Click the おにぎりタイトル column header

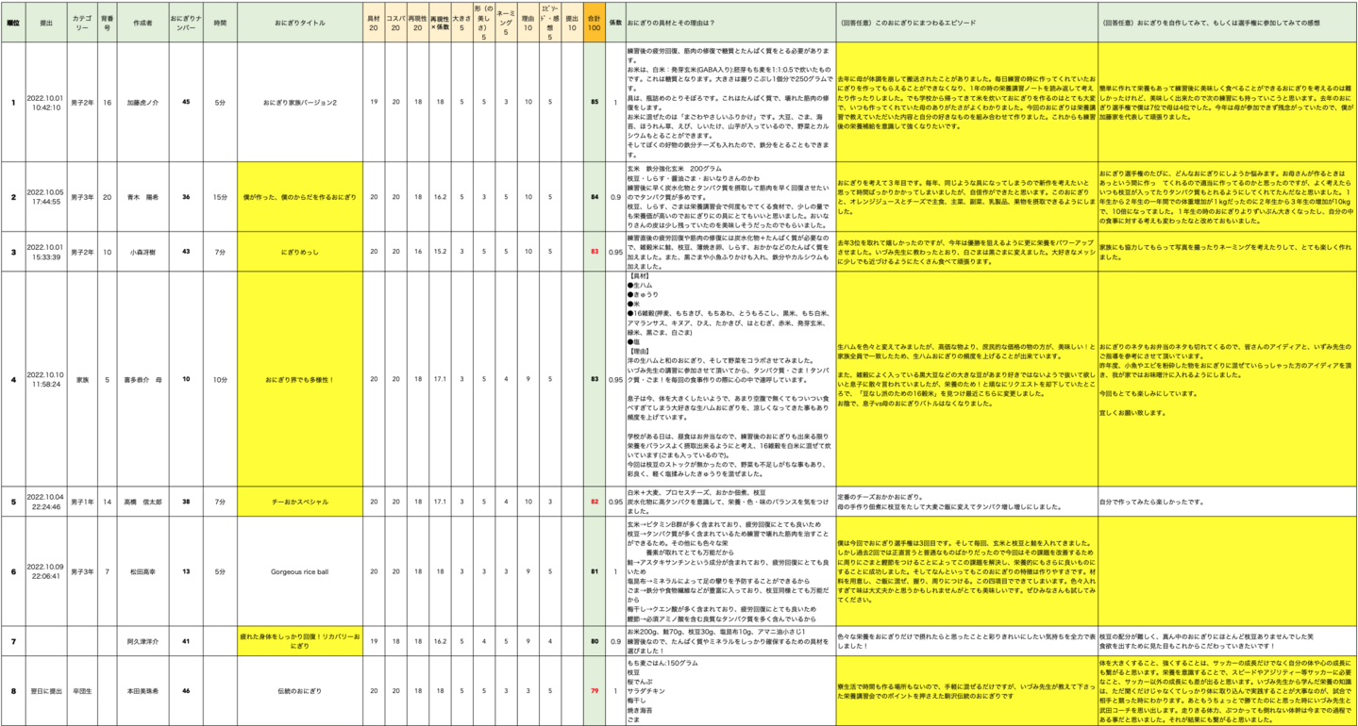pos(299,22)
